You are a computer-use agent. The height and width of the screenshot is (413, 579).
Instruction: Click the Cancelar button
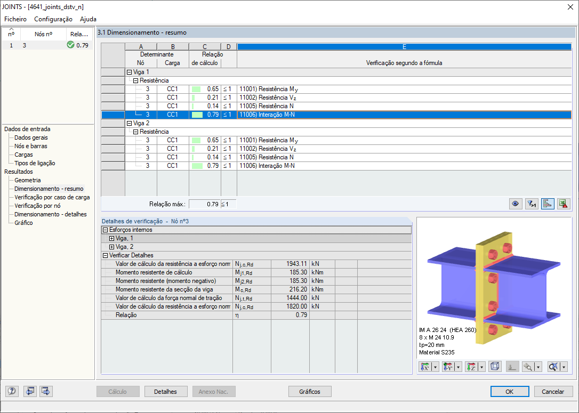(x=553, y=392)
